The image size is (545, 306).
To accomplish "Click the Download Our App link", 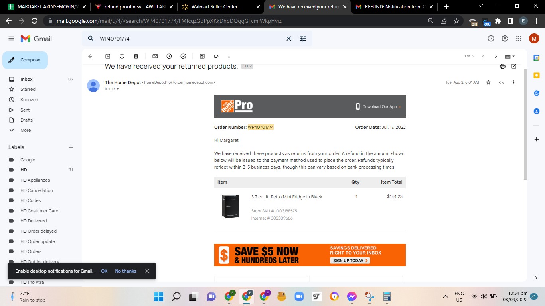I will [378, 106].
